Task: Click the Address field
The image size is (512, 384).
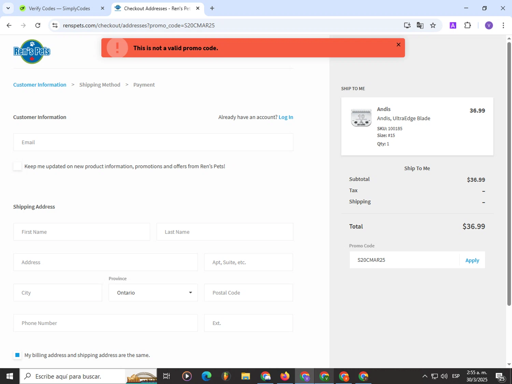Action: (105, 262)
